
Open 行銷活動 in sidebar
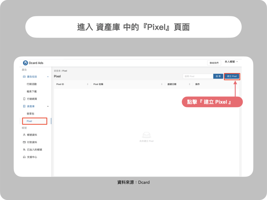[32, 84]
